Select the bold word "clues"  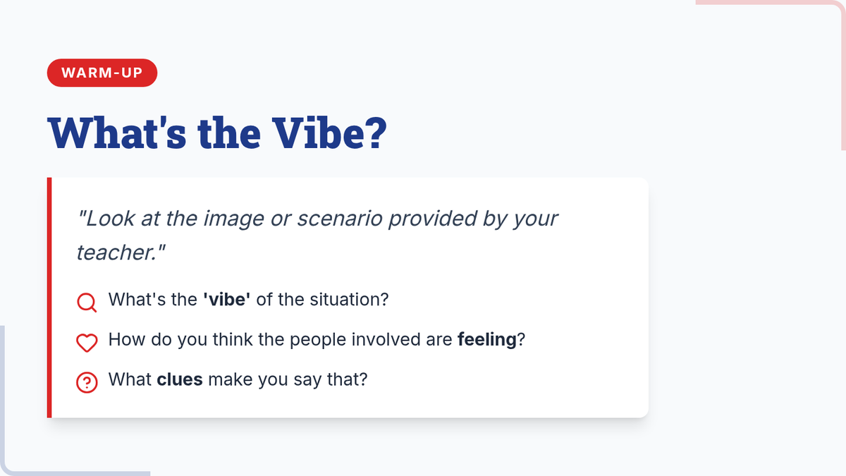coord(180,379)
